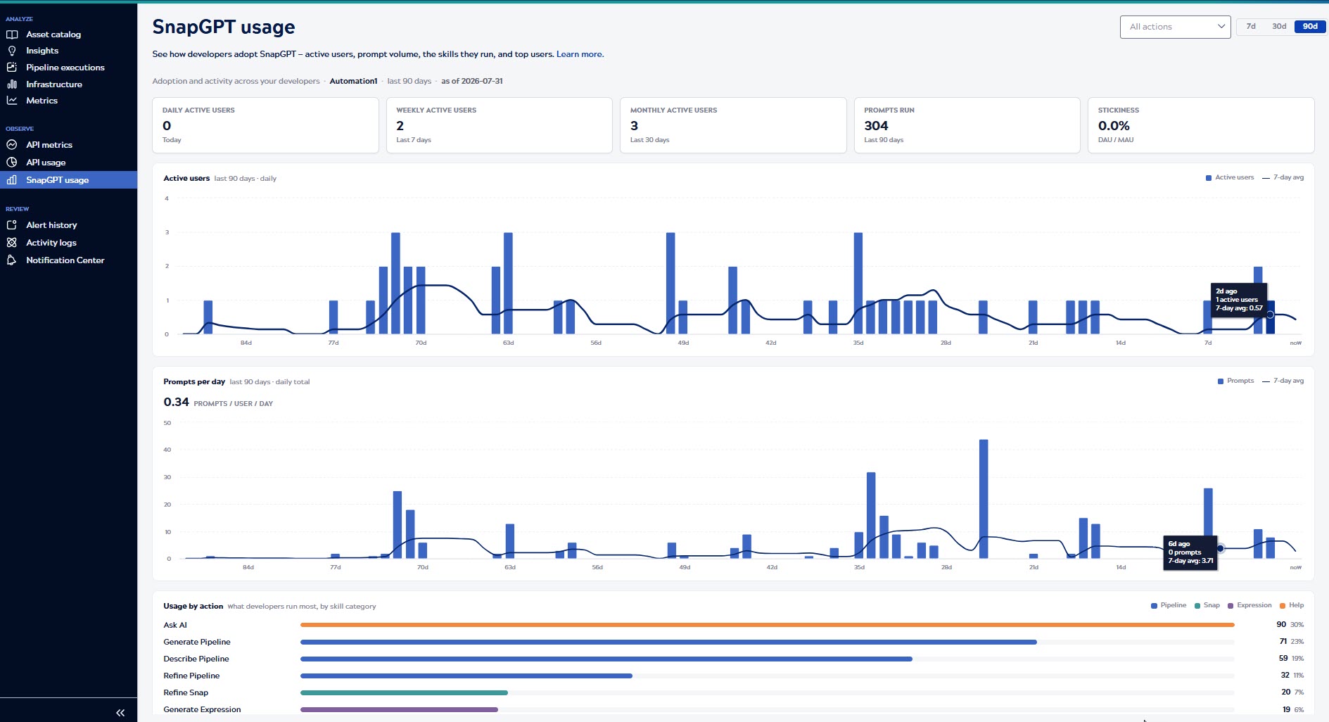
Task: Click the 6d ago point on prompts line
Action: coord(1221,548)
